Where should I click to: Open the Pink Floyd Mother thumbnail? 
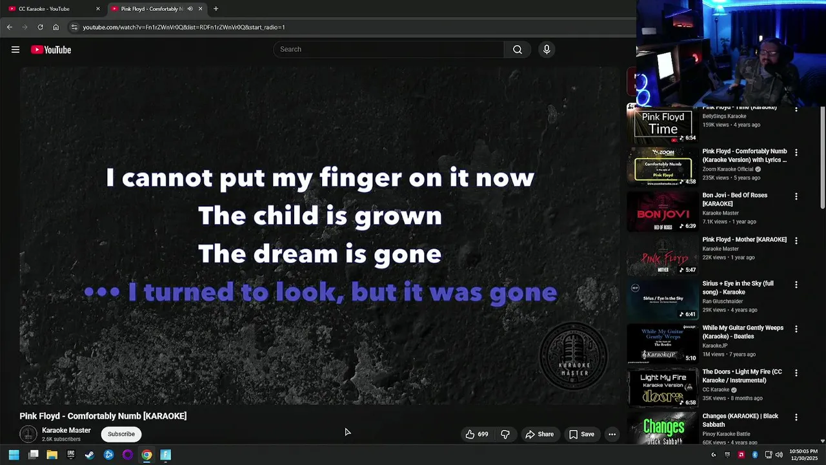pos(663,255)
